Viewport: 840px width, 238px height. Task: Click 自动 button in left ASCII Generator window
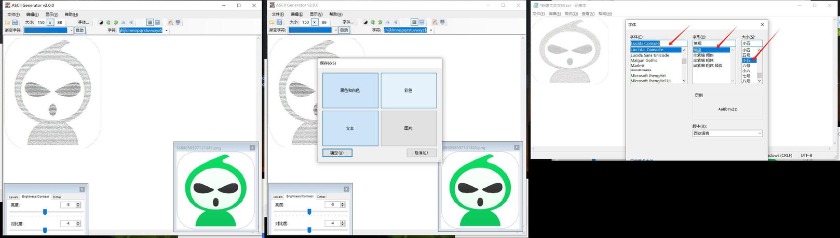coord(79,31)
